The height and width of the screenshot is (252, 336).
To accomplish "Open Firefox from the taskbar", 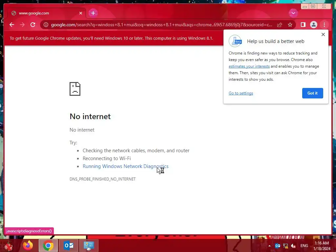I will (28, 245).
